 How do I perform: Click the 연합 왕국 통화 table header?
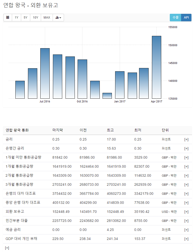17,130
